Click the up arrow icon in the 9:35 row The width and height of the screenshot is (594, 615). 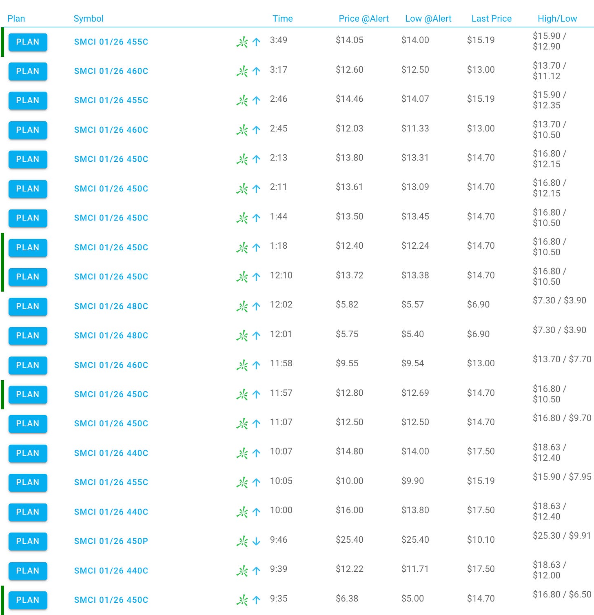pyautogui.click(x=256, y=600)
